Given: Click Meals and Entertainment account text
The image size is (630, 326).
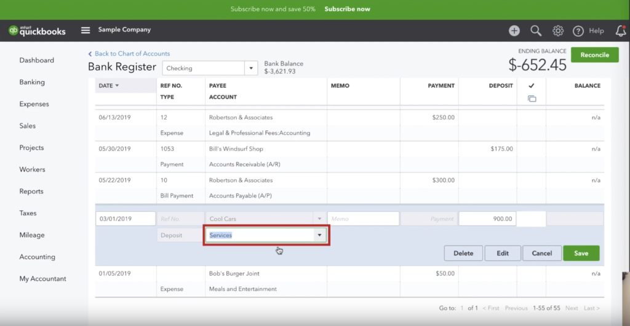Looking at the screenshot, I should (x=242, y=289).
